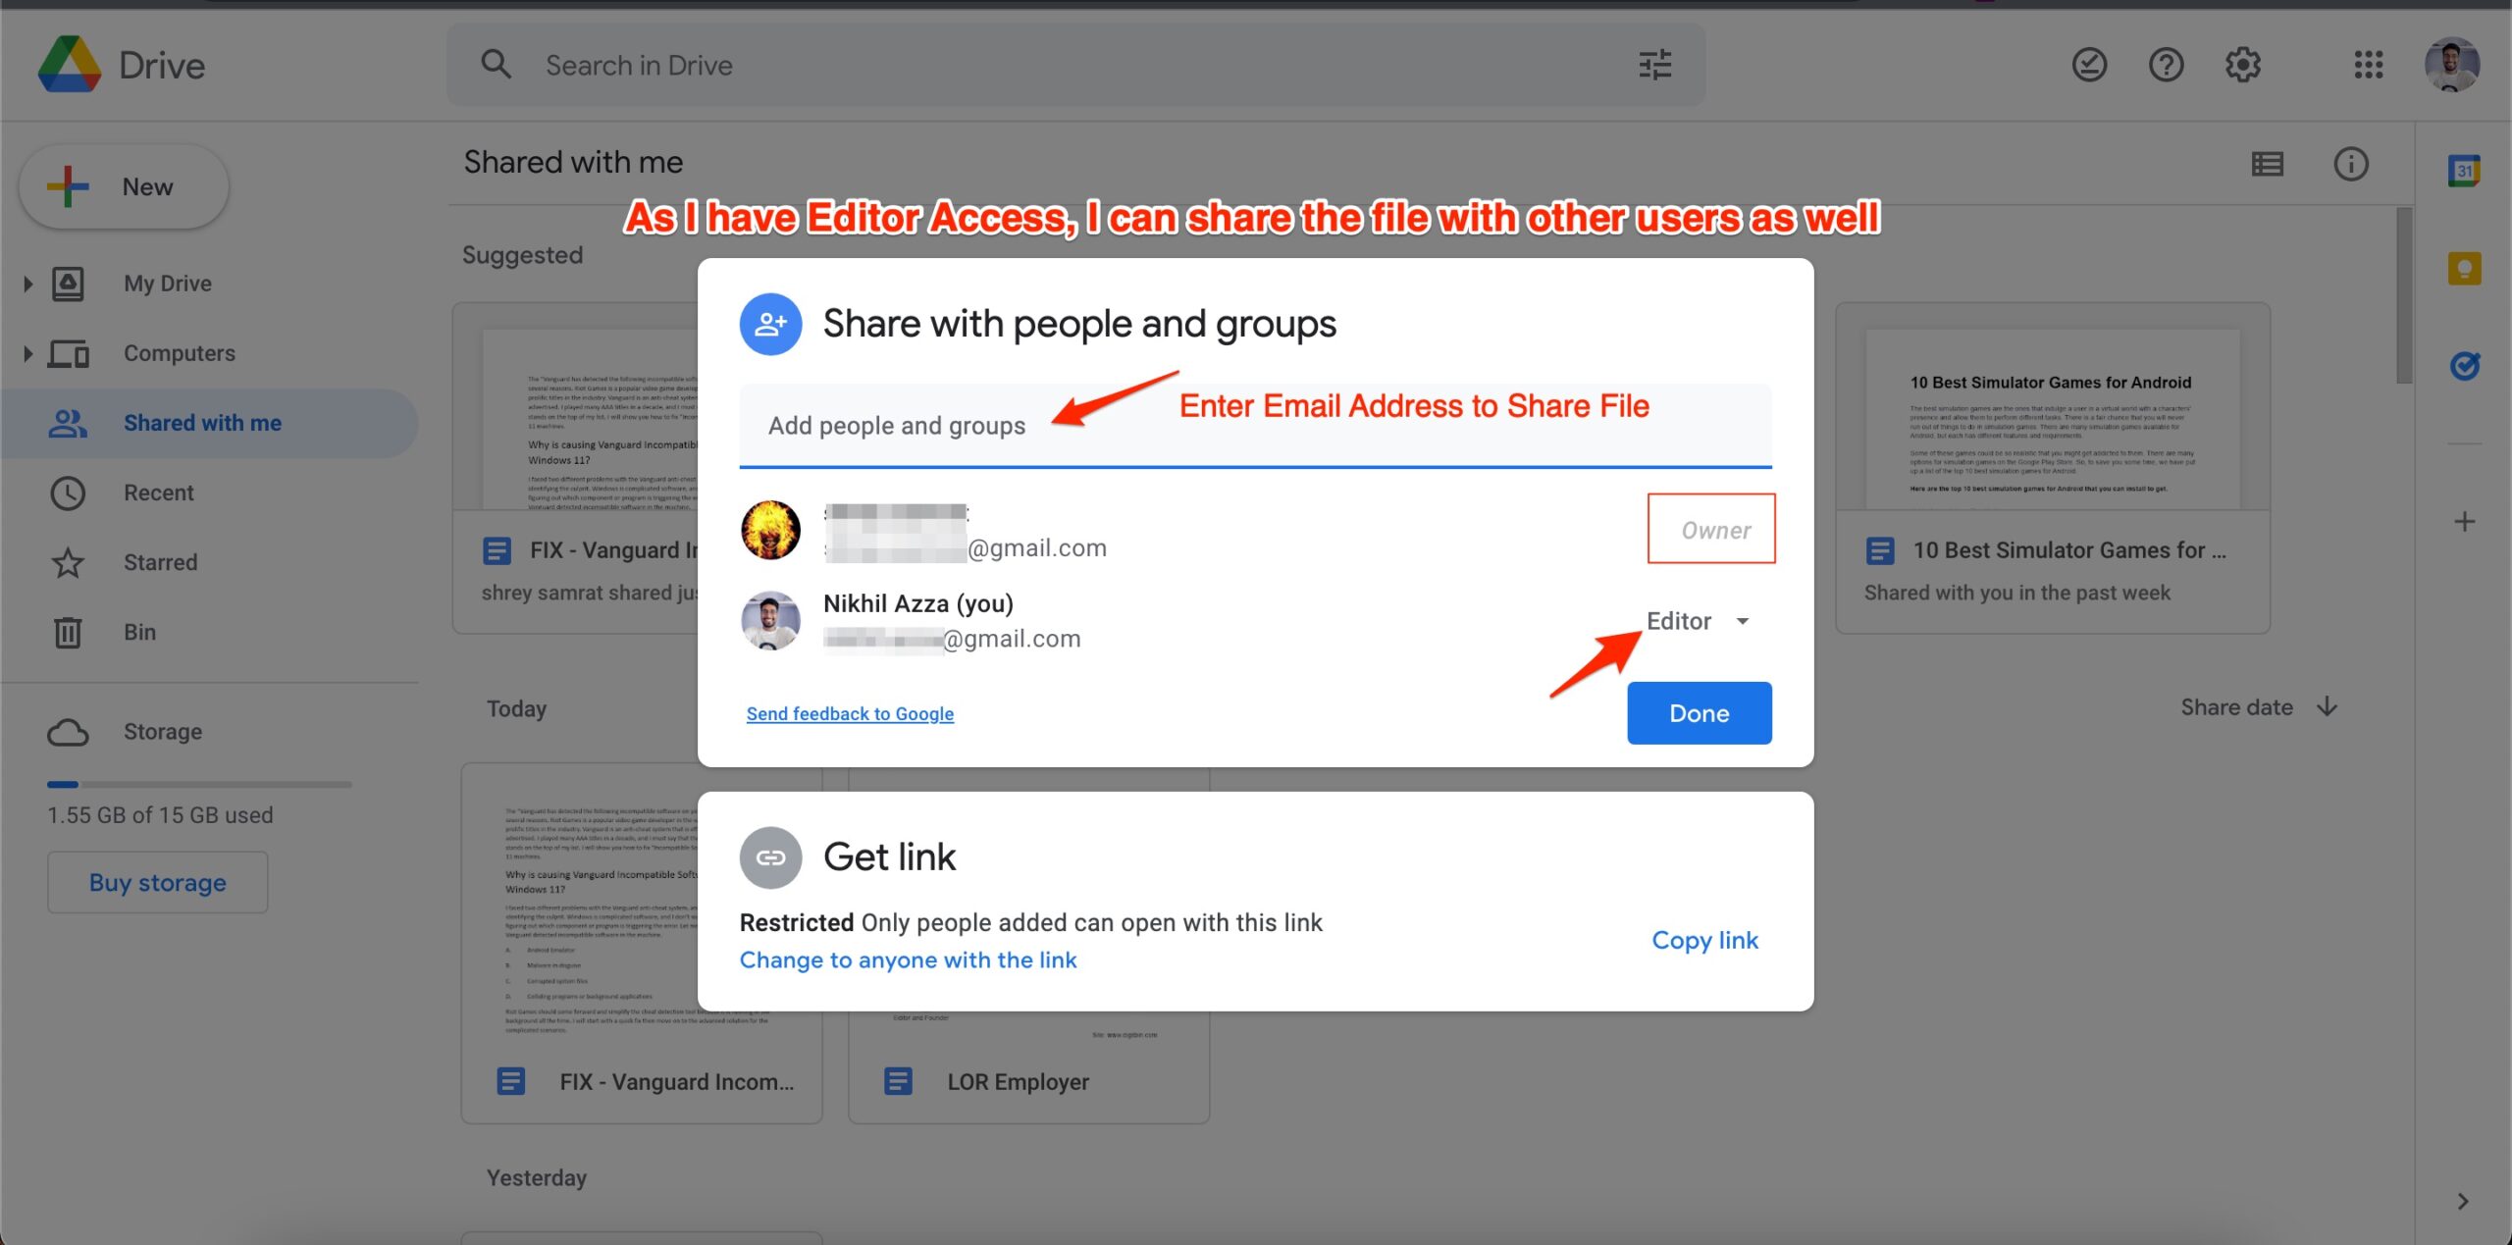Screen dimensions: 2512x1245
Task: Click the filter/equalizer icon top right
Action: point(1655,64)
